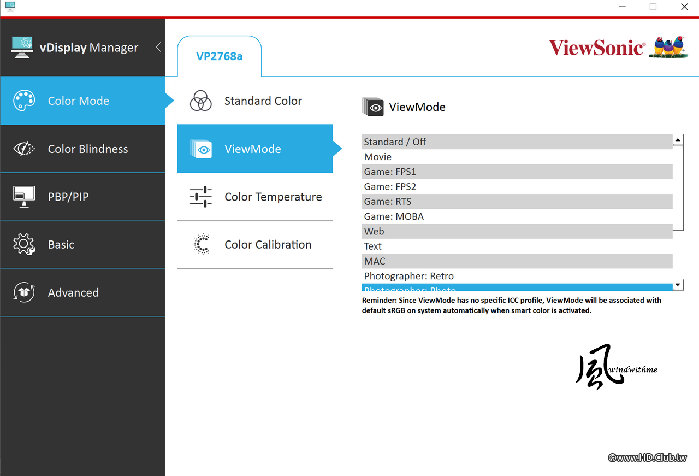Select the VP2768a monitor tab
Image resolution: width=699 pixels, height=476 pixels.
[220, 56]
